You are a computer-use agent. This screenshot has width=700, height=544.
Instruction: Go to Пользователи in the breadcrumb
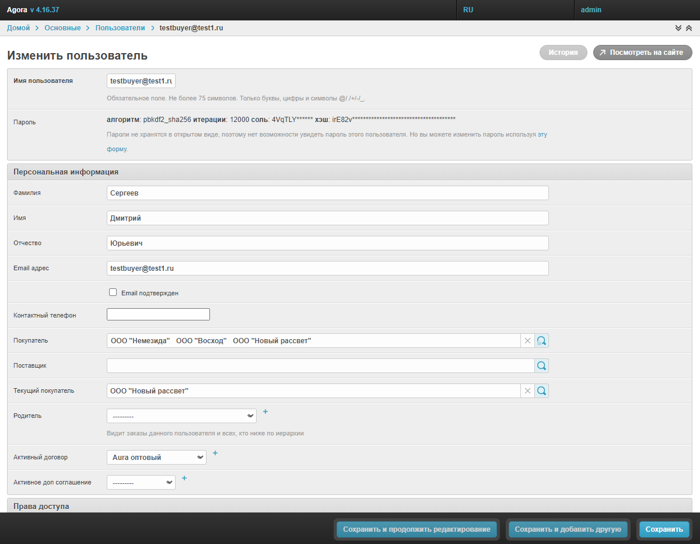(x=120, y=28)
